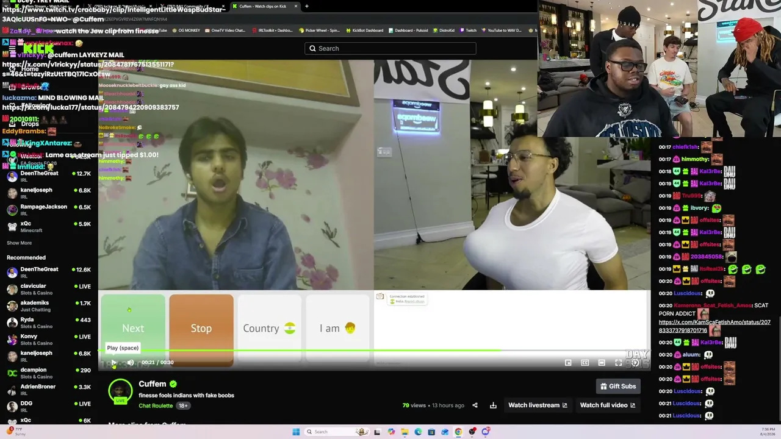Open the Watch livestream link
Screen dimensions: 781x439
[538, 405]
